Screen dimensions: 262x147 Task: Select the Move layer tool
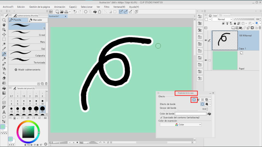(x=4, y=35)
